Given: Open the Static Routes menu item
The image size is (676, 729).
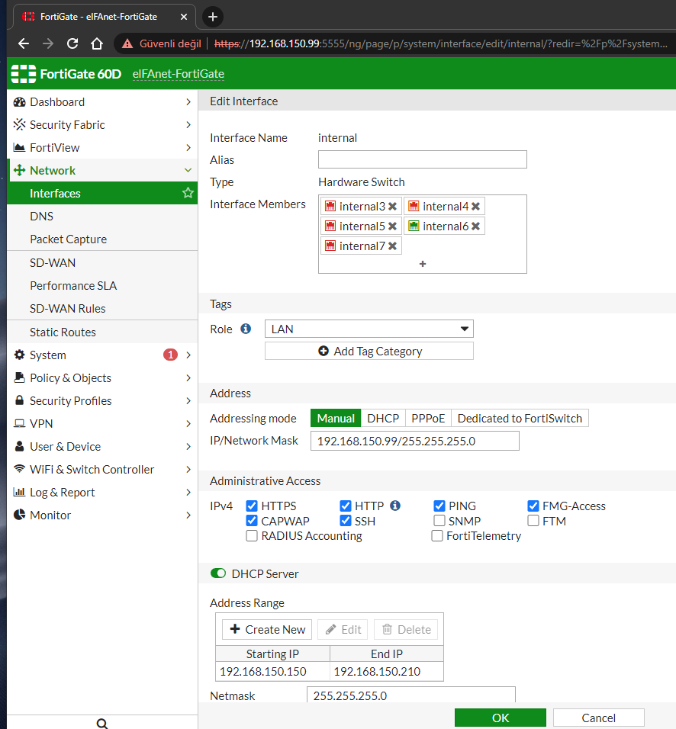Looking at the screenshot, I should tap(63, 332).
